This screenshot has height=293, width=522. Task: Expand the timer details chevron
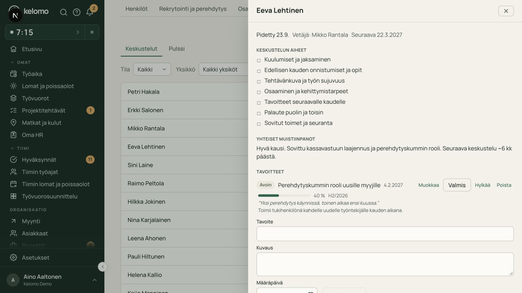pyautogui.click(x=78, y=32)
